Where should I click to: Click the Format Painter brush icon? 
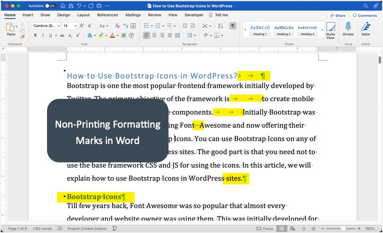click(x=22, y=36)
